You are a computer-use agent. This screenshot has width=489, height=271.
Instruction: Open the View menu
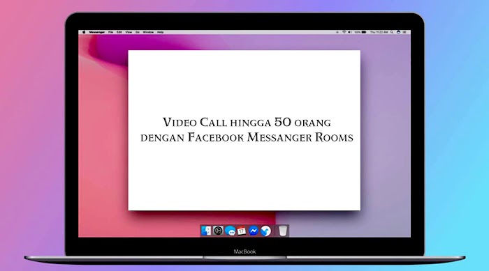(x=129, y=32)
